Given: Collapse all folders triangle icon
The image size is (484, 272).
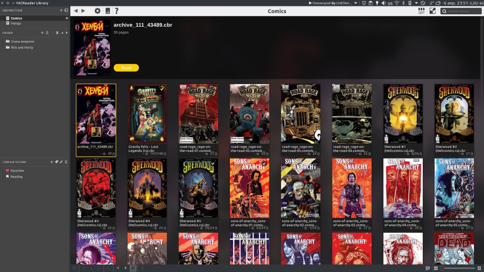Looking at the screenshot, I should point(62,33).
